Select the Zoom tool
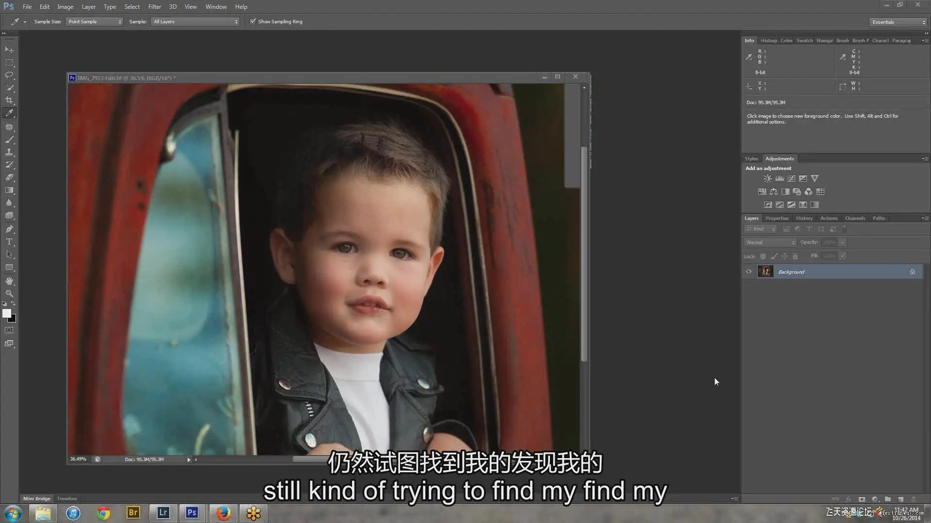 coord(9,293)
